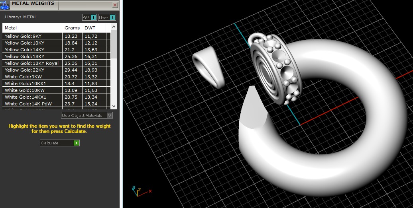Sort by the Grams column header

tap(72, 28)
